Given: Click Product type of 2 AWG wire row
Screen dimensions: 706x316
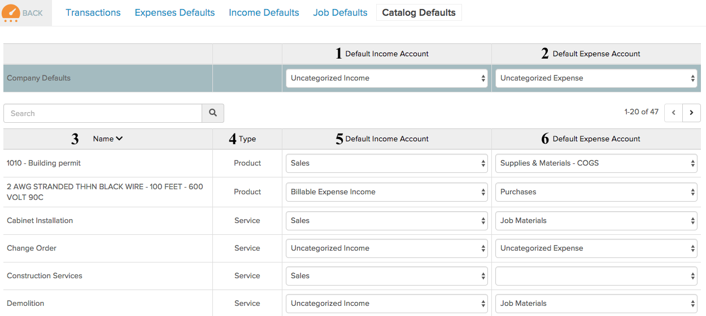Looking at the screenshot, I should 247,192.
